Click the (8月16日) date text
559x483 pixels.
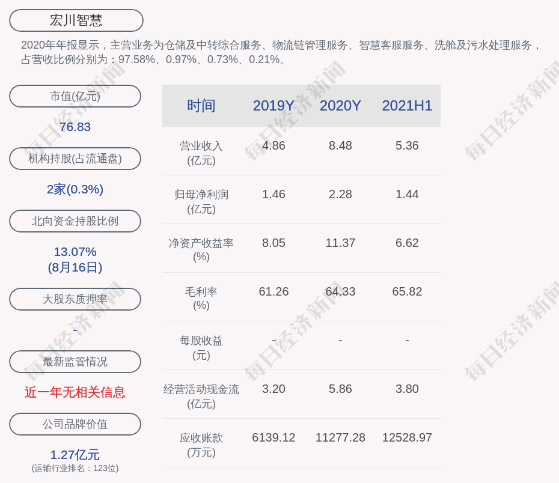(75, 267)
